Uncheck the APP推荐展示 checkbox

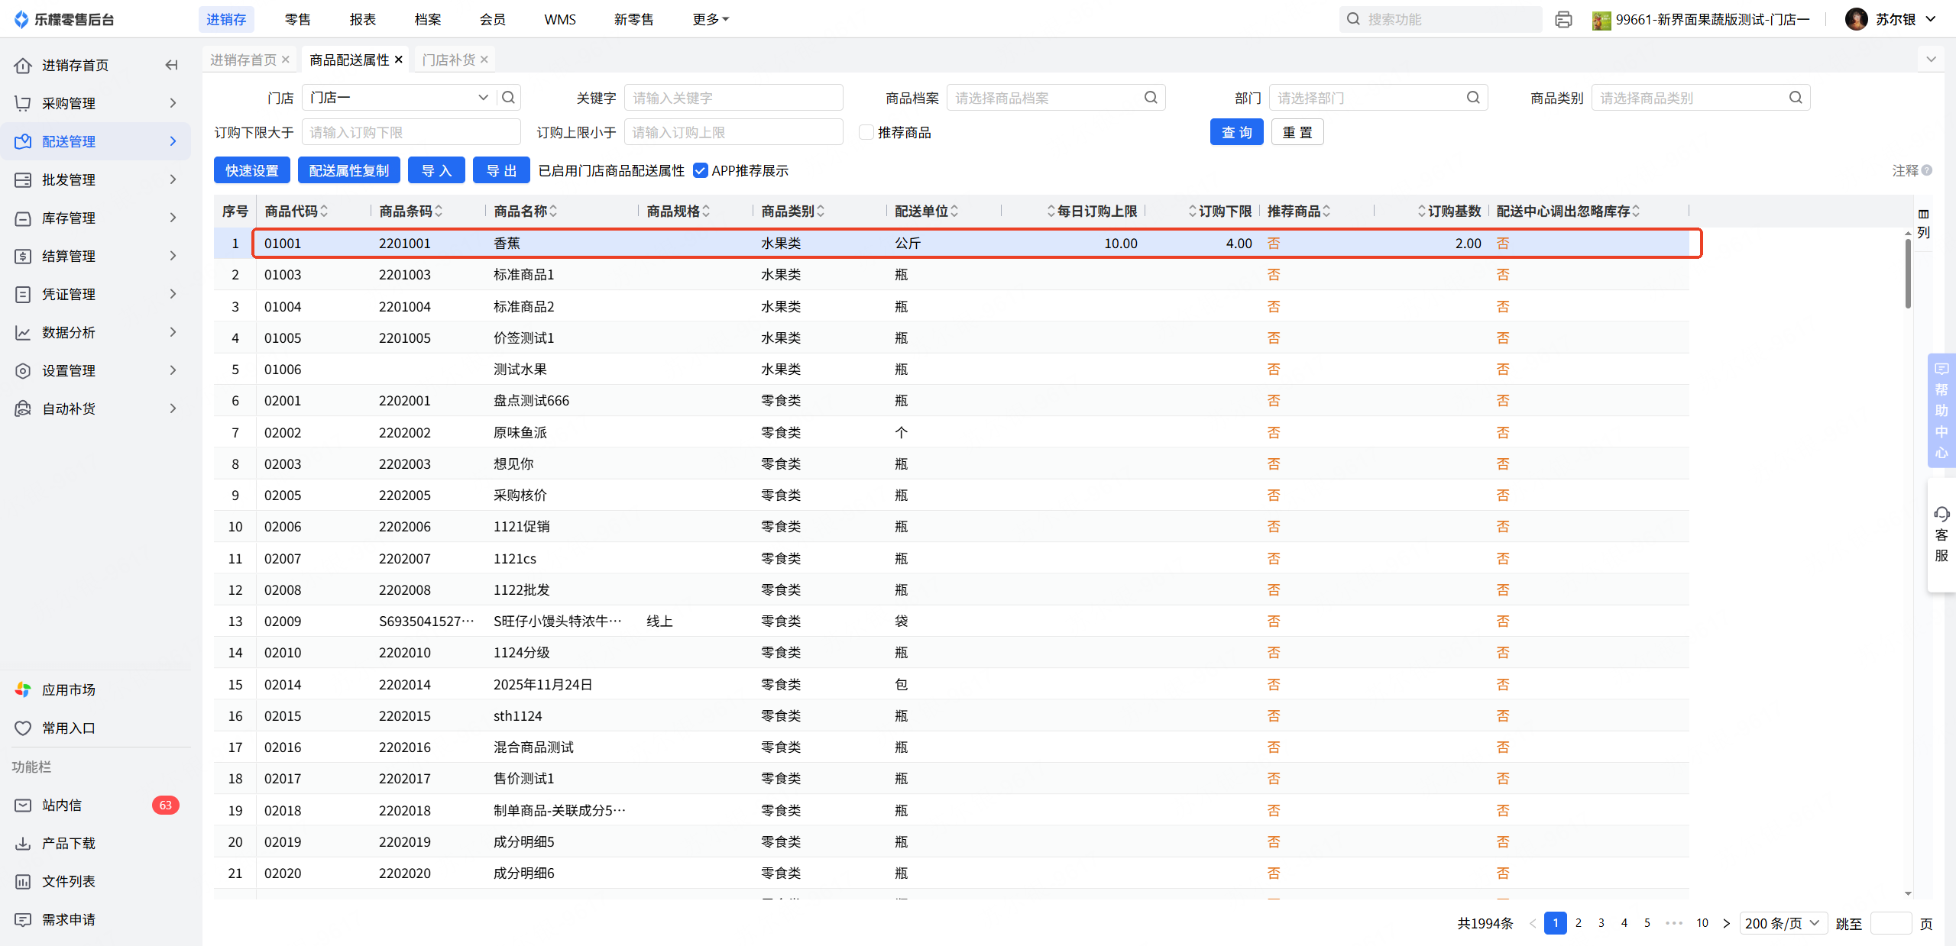point(700,170)
